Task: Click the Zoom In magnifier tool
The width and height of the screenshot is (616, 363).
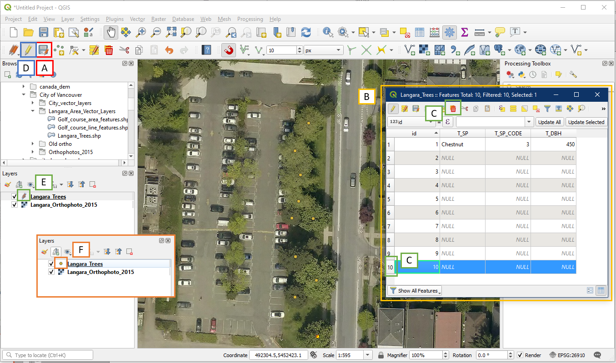Action: 141,32
